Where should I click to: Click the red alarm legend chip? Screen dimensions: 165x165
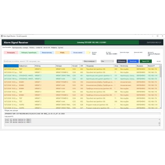pos(11,52)
